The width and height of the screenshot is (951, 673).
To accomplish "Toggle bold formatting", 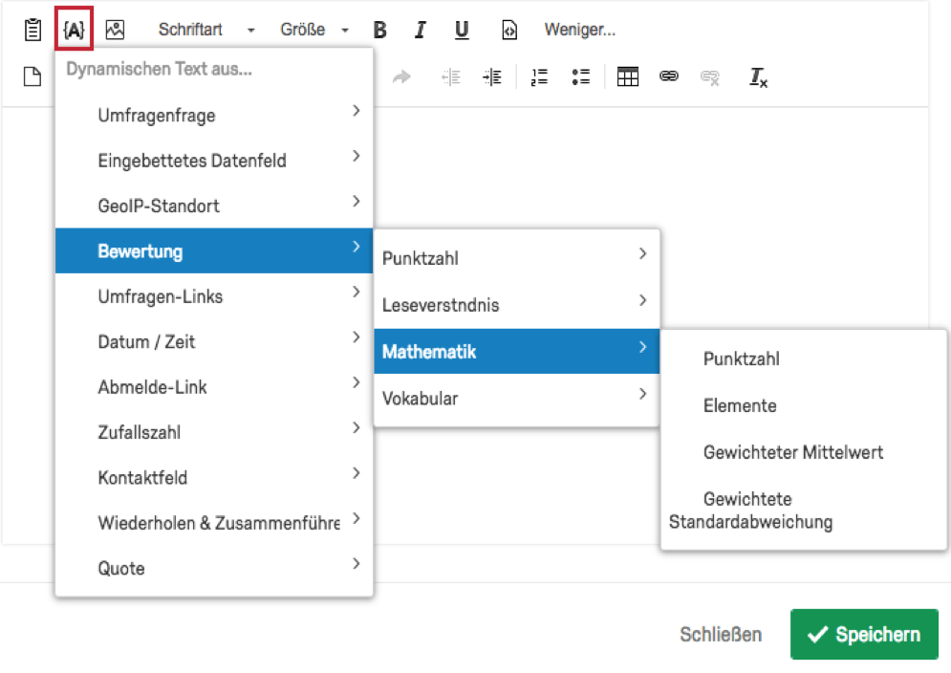I will (x=379, y=30).
